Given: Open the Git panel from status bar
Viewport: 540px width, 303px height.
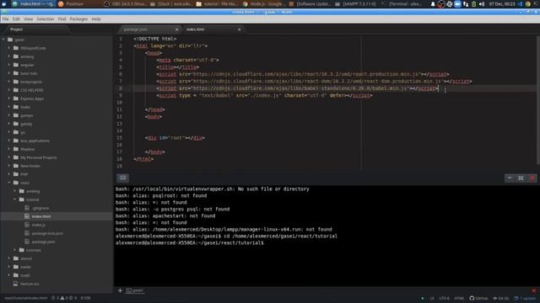Looking at the screenshot, I should (501, 298).
